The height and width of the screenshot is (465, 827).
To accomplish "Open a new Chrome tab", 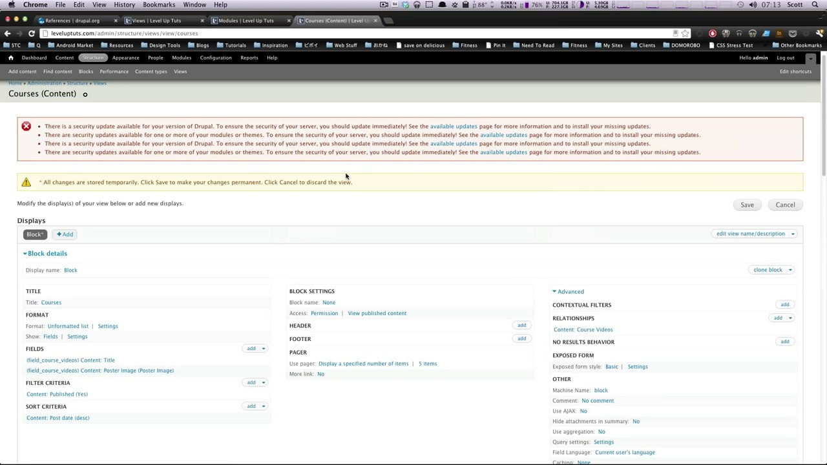I will pos(389,20).
